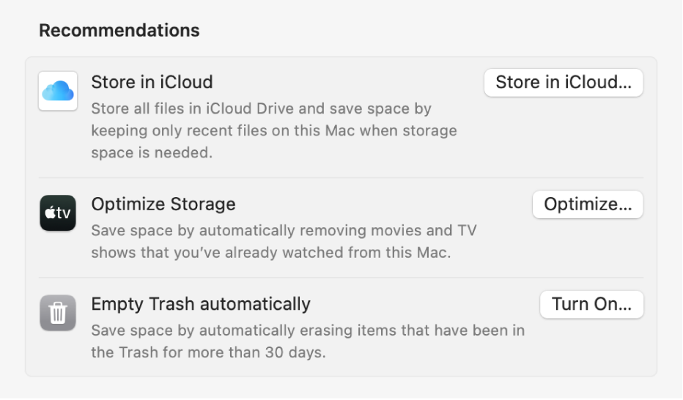This screenshot has height=400, width=683.
Task: Select the bold "Store in iCloud" title
Action: 152,82
